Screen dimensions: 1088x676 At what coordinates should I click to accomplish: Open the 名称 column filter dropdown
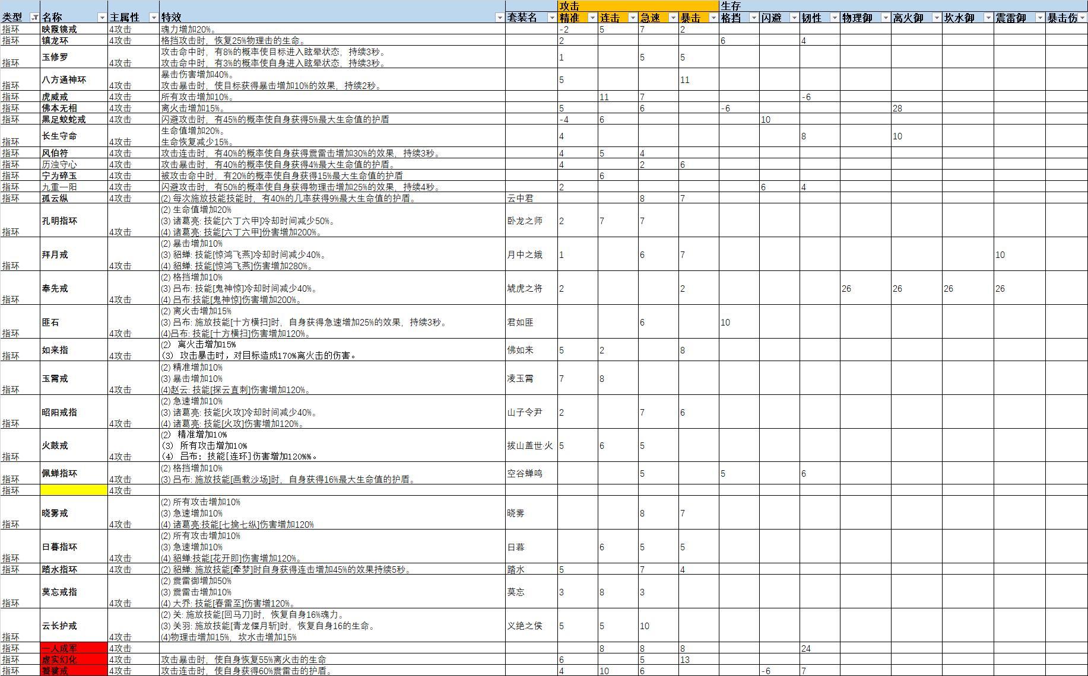[102, 18]
